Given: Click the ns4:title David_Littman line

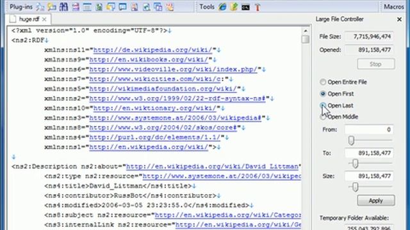Looking at the screenshot, I should coord(120,186).
